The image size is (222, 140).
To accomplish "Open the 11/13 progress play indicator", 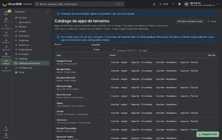I will (x=164, y=4).
